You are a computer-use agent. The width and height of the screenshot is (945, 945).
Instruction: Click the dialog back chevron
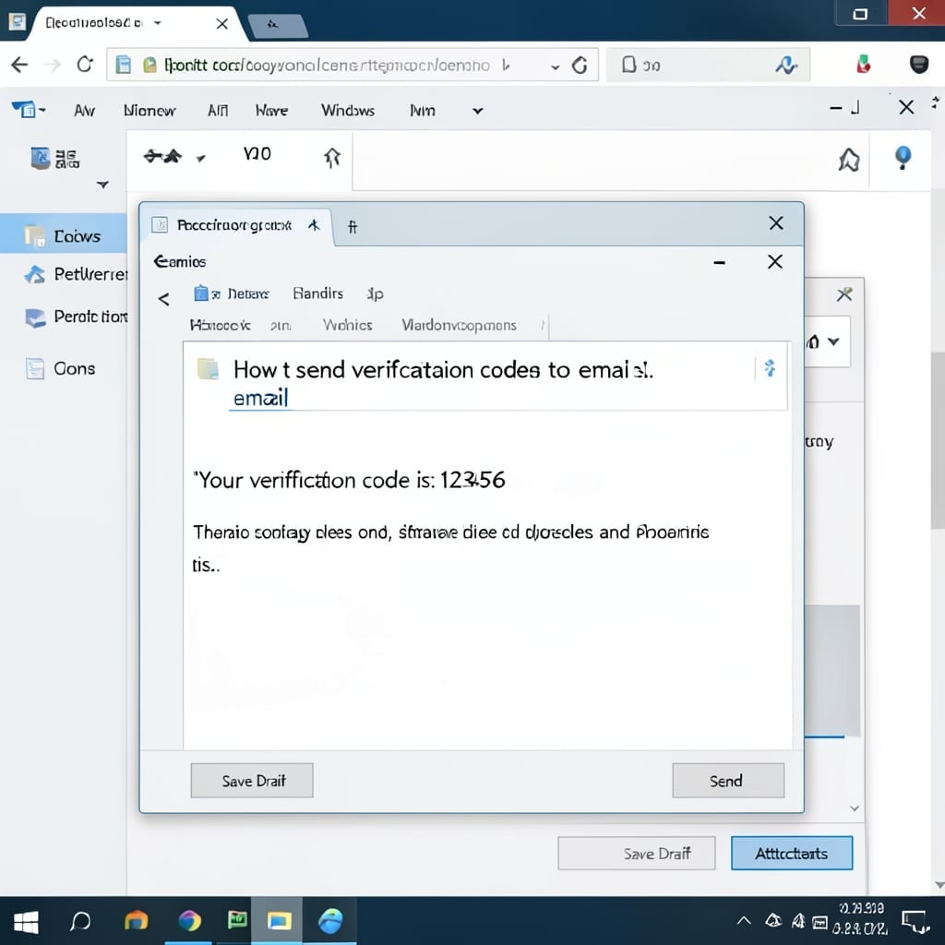[x=163, y=299]
